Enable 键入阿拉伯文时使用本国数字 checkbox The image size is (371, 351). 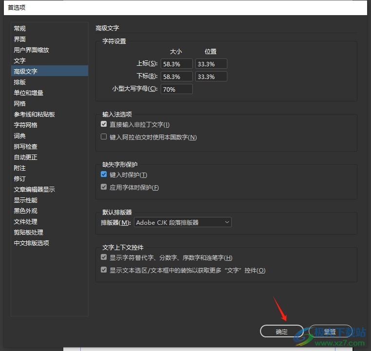[104, 136]
